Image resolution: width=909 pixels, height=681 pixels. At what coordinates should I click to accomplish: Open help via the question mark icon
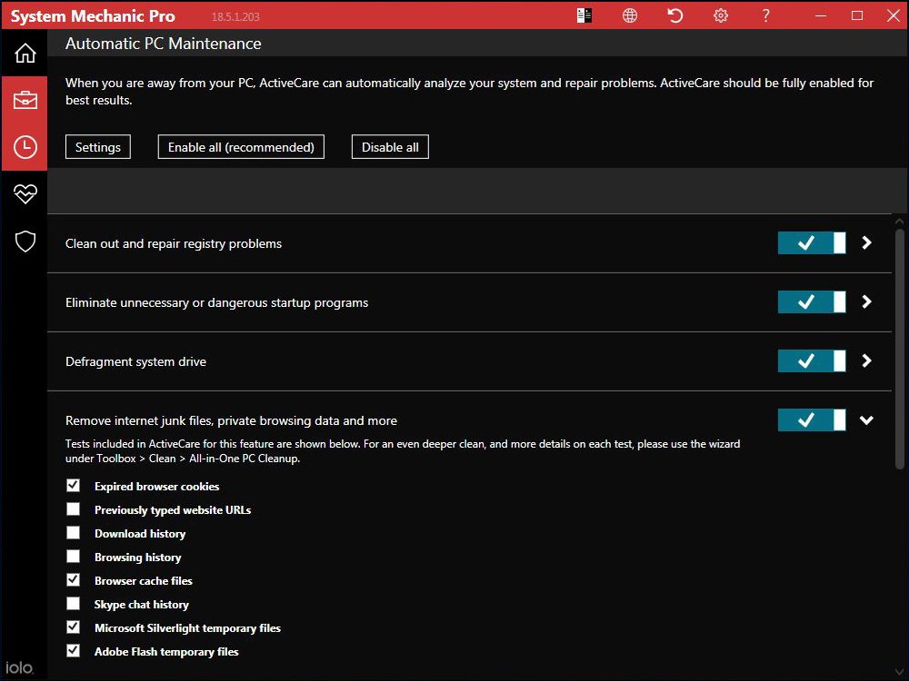(765, 15)
